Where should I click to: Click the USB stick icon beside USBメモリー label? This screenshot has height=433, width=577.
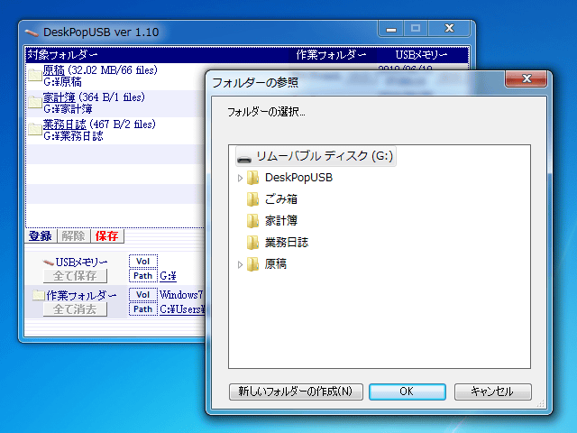coord(48,263)
